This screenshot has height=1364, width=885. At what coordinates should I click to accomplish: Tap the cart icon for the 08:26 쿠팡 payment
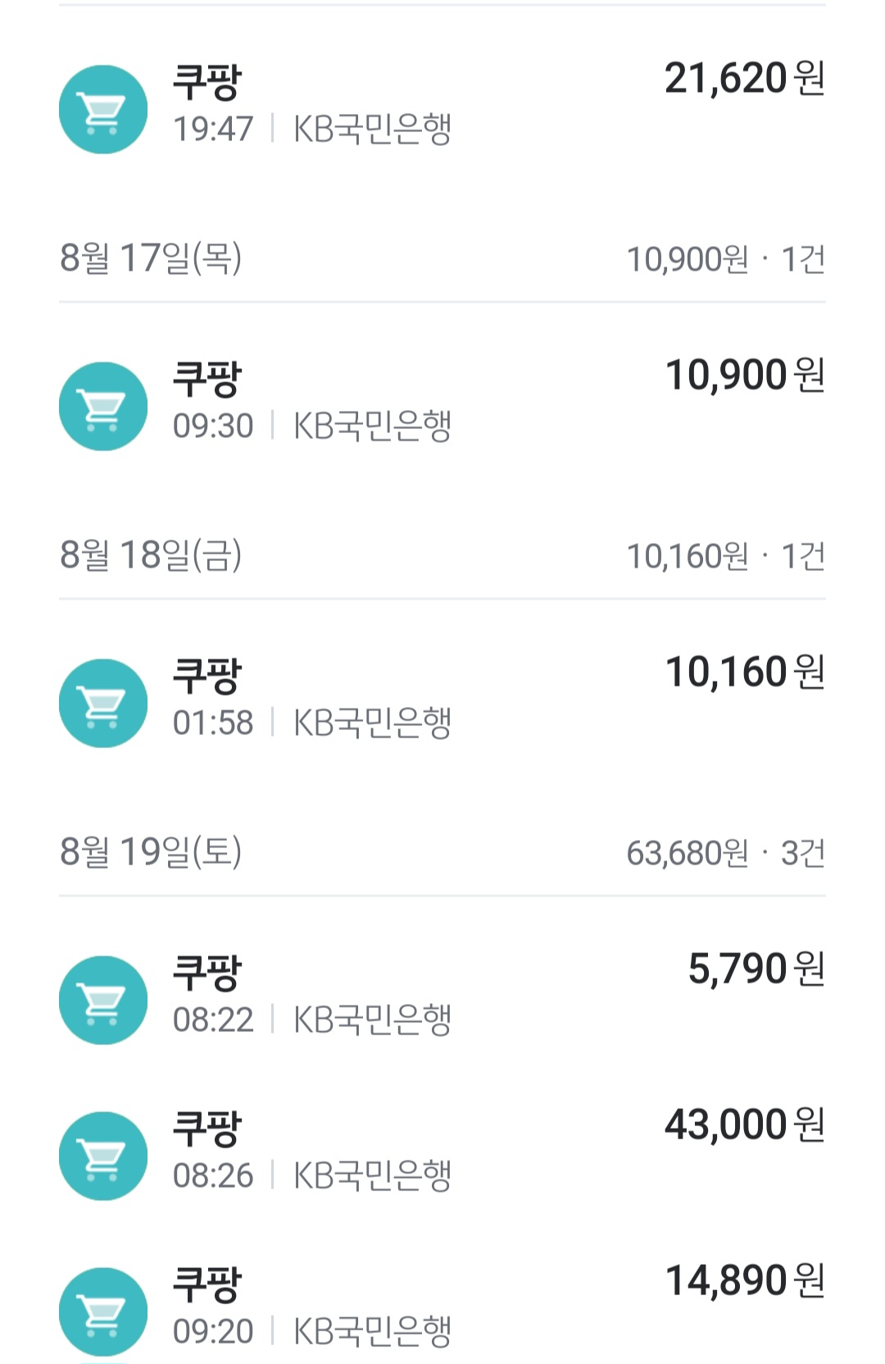(103, 1156)
